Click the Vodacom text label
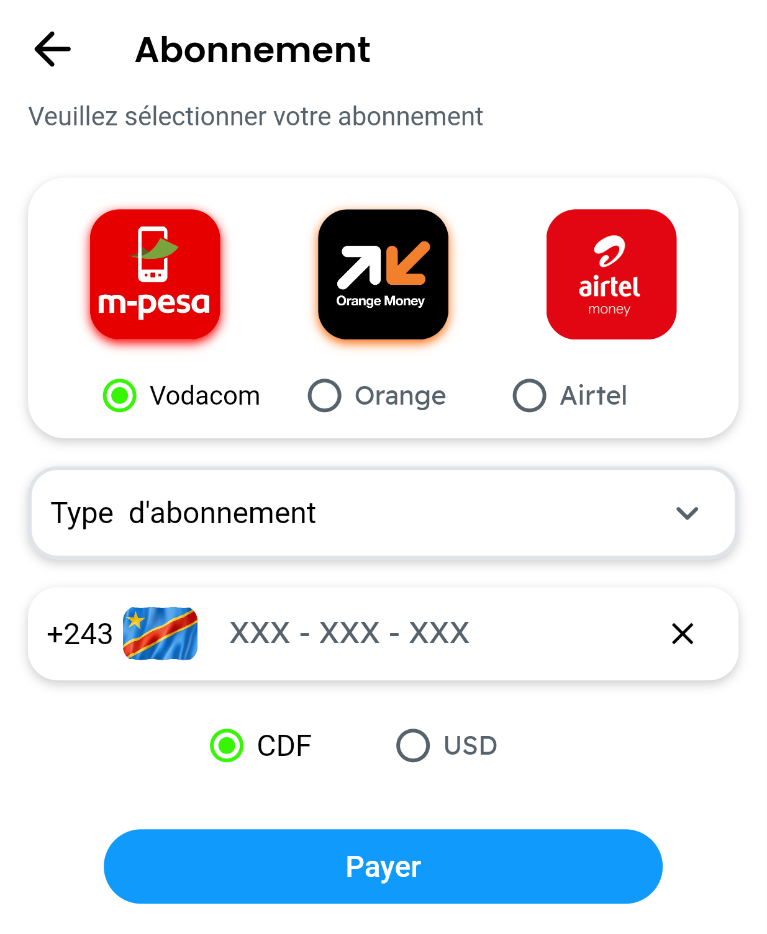767x934 pixels. 205,396
